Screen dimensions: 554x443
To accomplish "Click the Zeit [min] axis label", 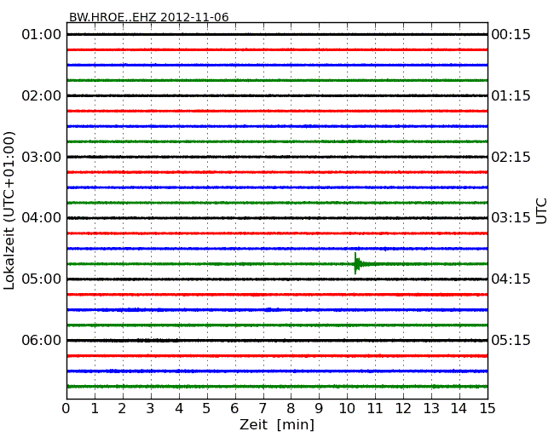I will (x=277, y=424).
